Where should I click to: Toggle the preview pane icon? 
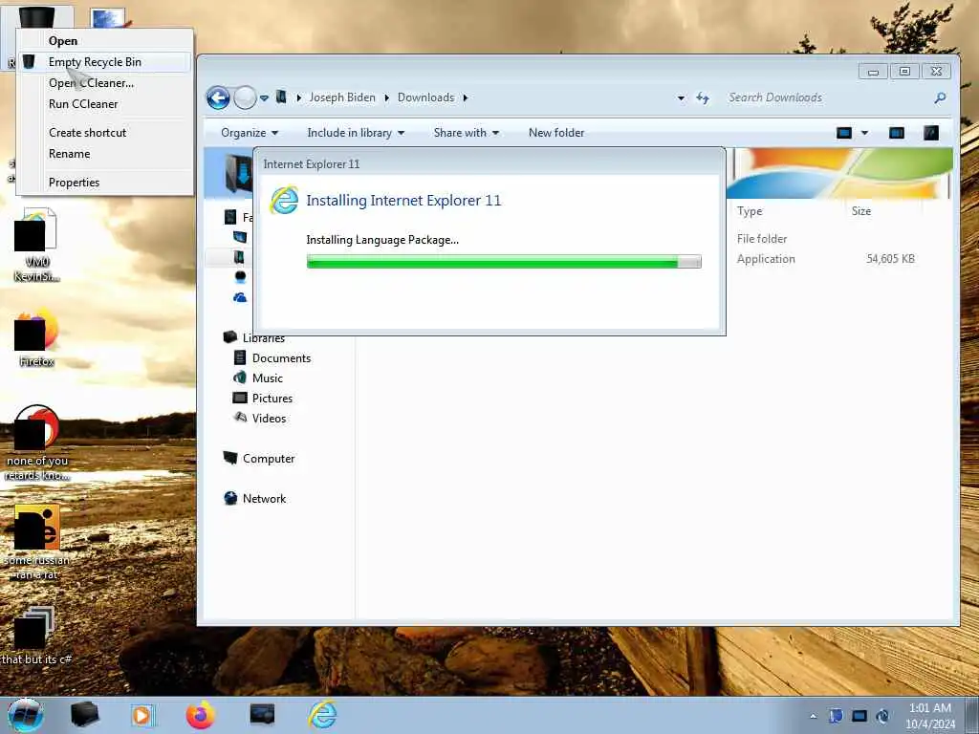point(897,132)
